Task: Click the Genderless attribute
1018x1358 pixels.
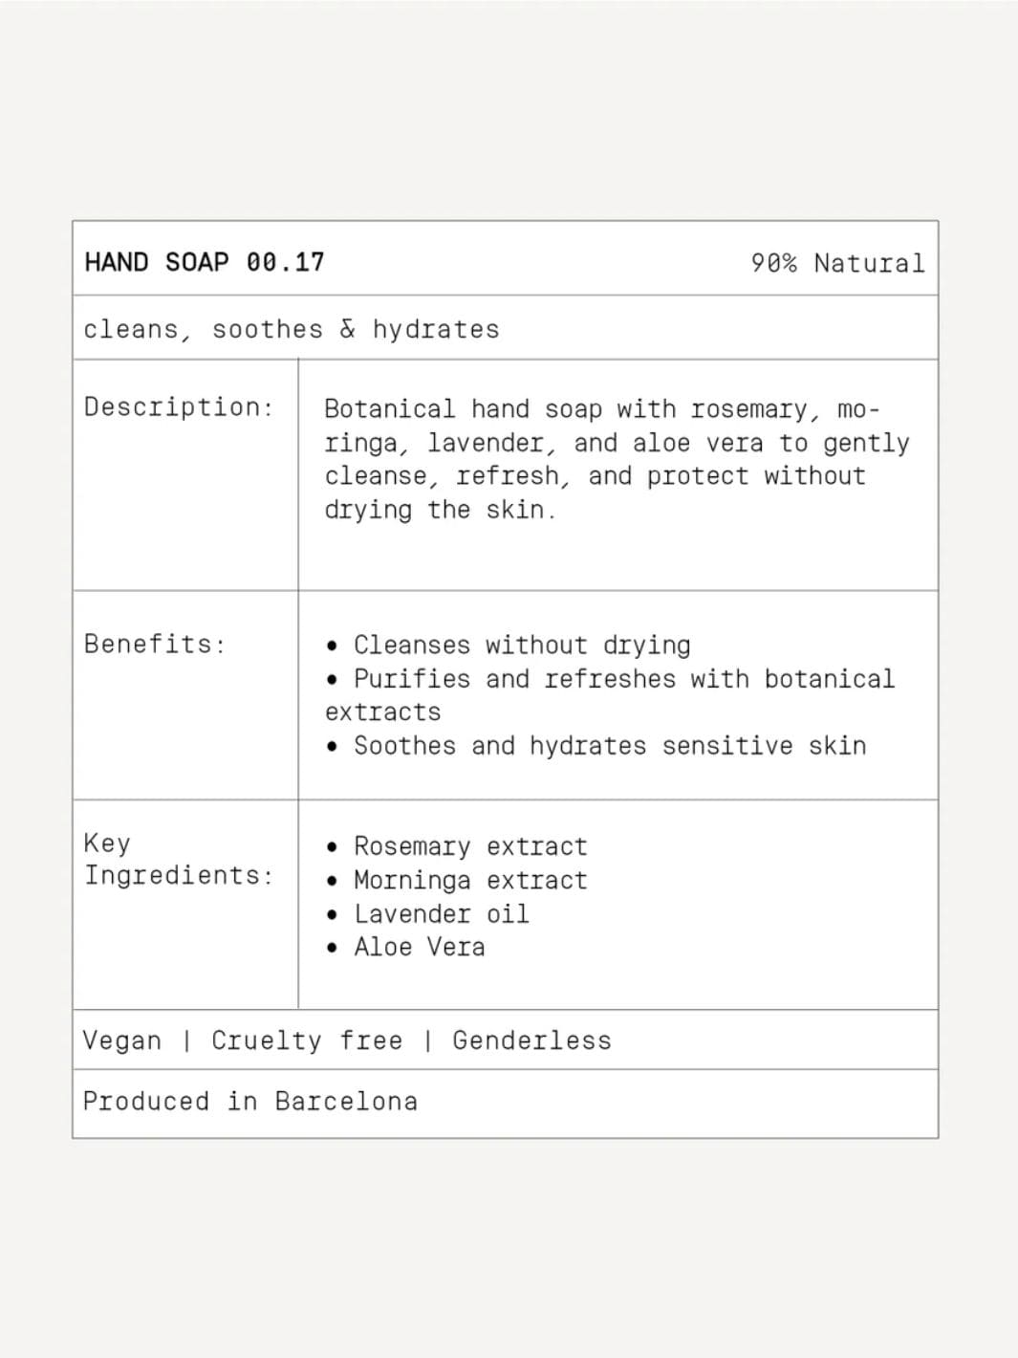Action: (531, 1040)
